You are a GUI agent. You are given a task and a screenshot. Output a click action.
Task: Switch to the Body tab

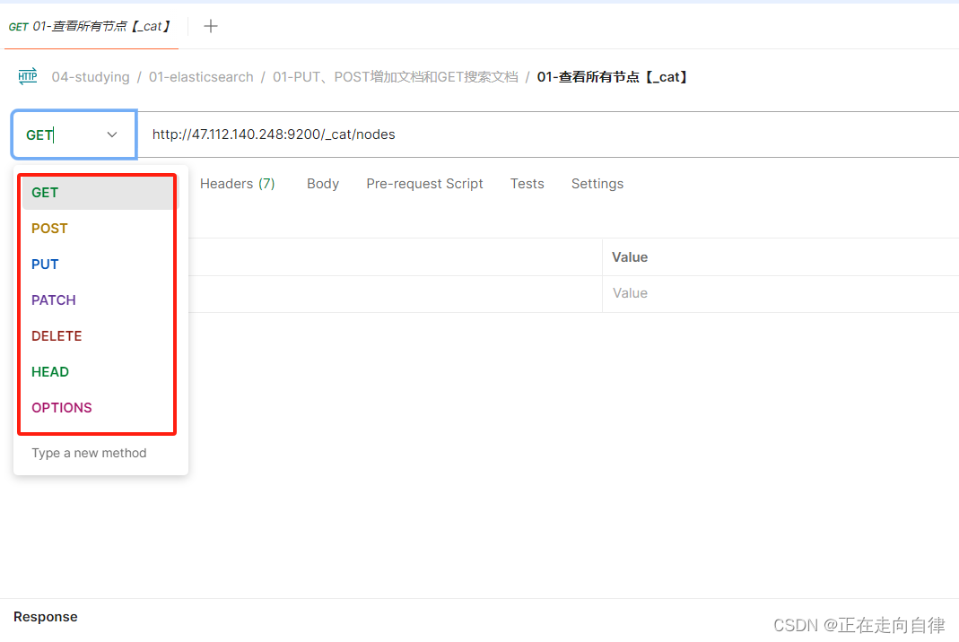point(323,183)
